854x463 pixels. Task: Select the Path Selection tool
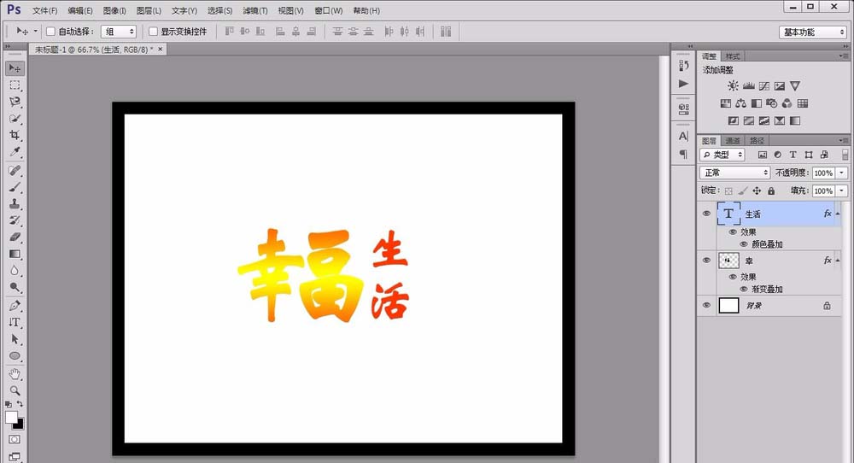(15, 339)
